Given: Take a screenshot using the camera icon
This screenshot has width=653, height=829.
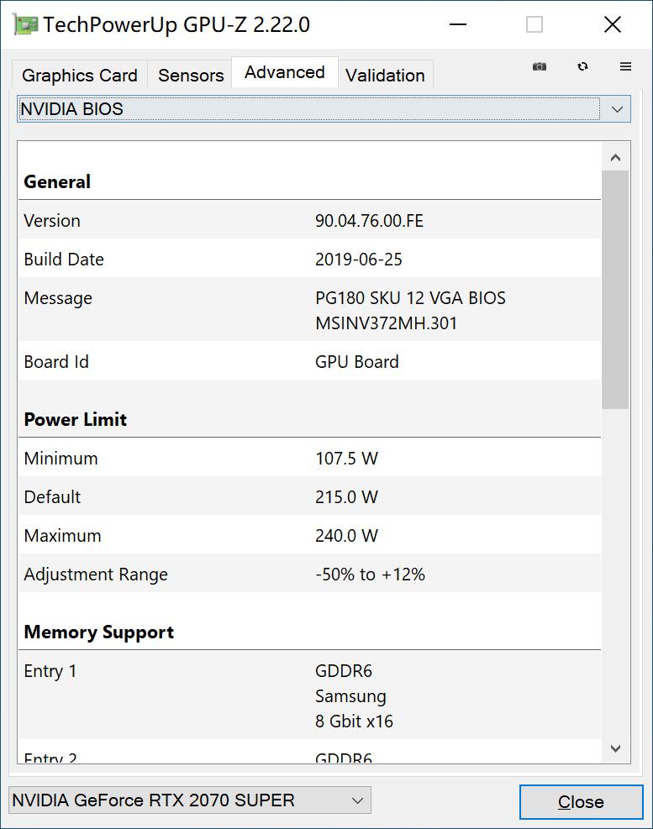Looking at the screenshot, I should click(x=539, y=66).
